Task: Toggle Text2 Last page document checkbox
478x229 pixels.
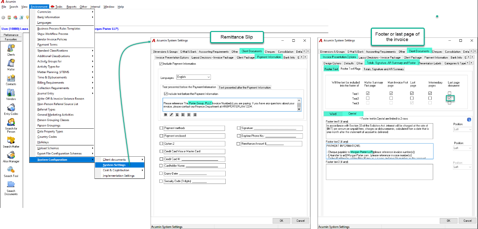Action: [x=450, y=98]
